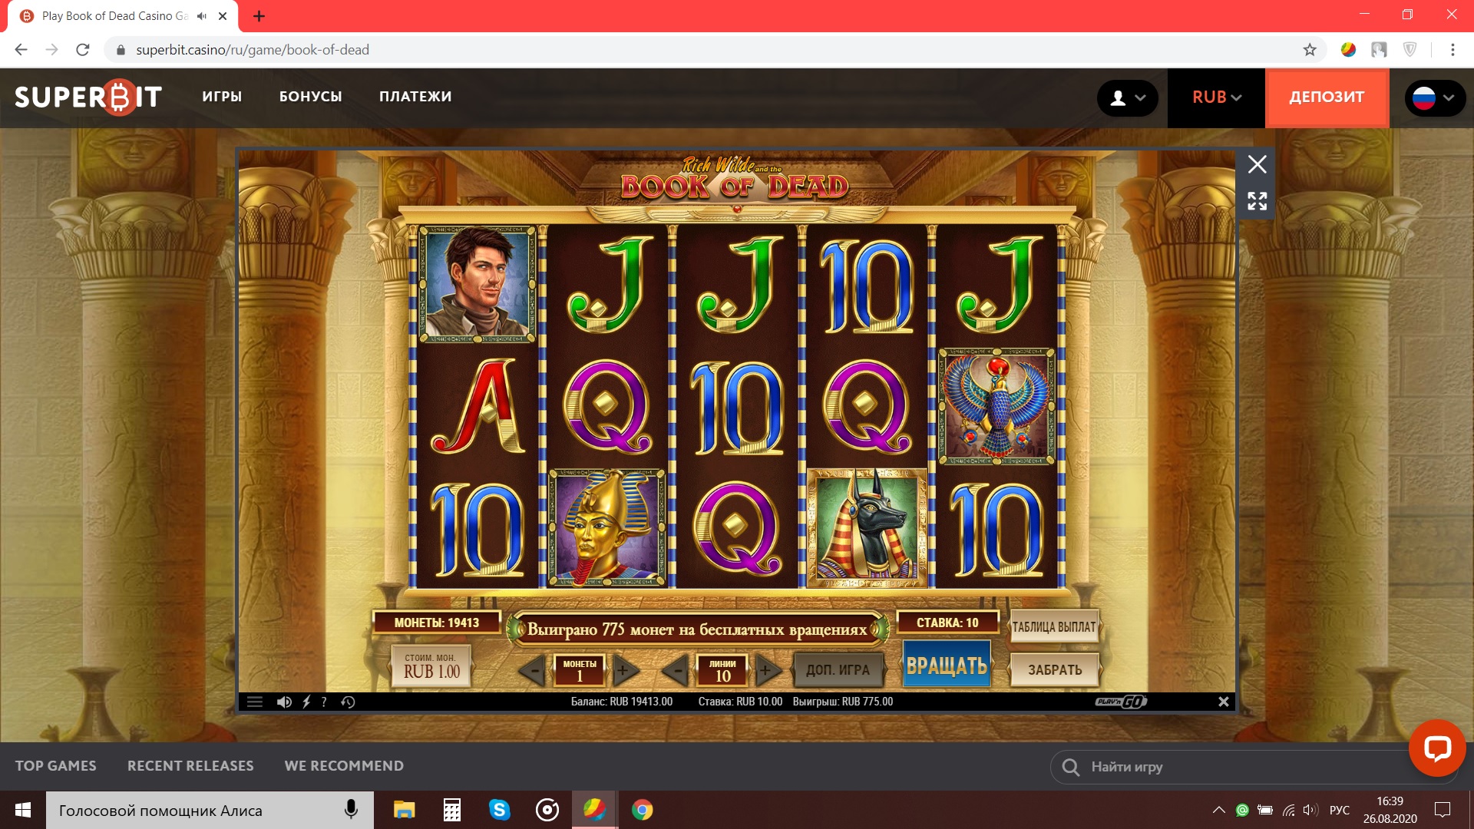The width and height of the screenshot is (1474, 829).
Task: Bookmark page with star icon
Action: [x=1310, y=50]
